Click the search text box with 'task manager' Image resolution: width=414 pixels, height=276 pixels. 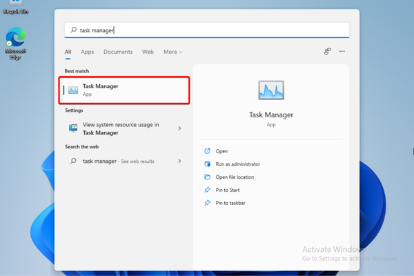point(207,30)
